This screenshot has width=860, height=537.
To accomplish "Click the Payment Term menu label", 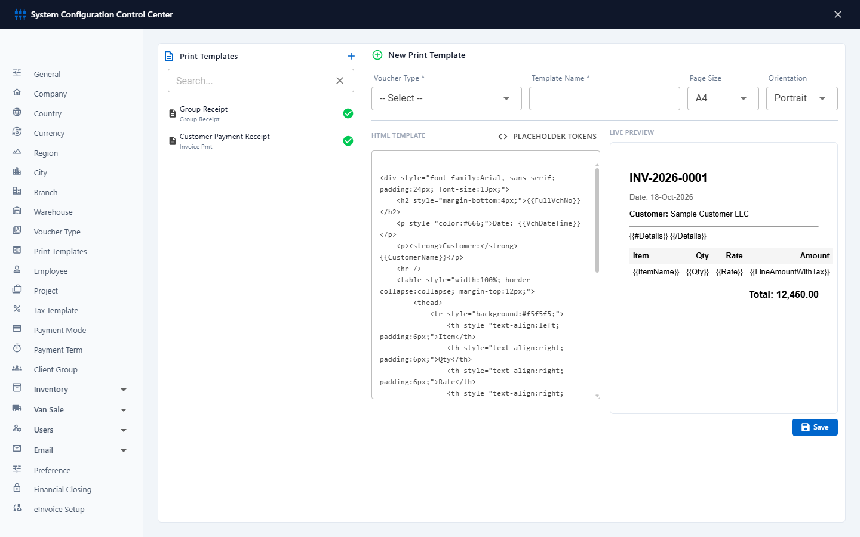I will click(58, 350).
